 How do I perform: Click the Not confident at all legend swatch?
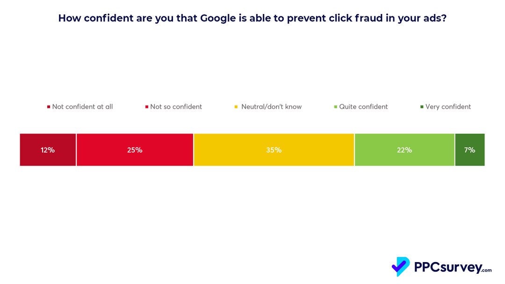(49, 107)
